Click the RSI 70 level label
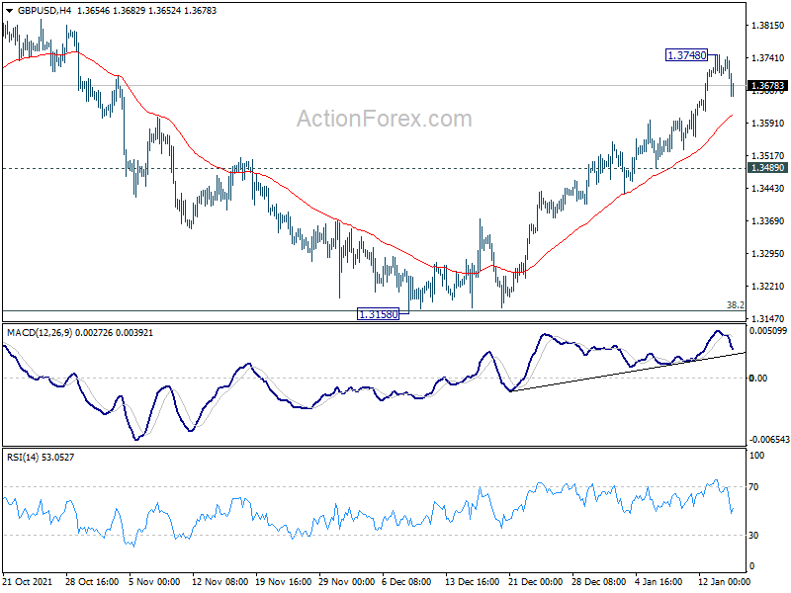 (753, 487)
